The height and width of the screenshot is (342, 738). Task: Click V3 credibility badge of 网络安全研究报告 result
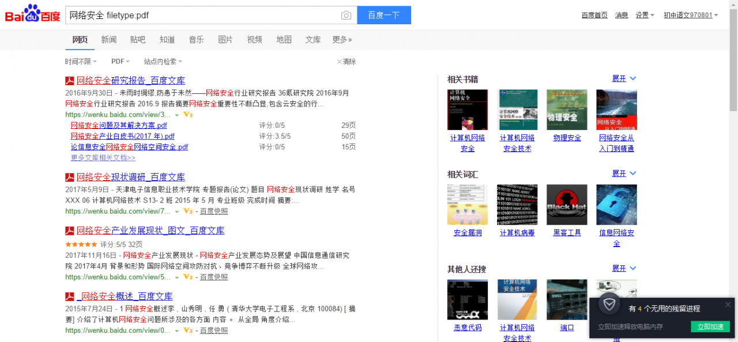coord(187,115)
